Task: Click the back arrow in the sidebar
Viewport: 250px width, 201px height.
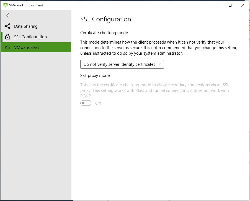Action: (7, 15)
